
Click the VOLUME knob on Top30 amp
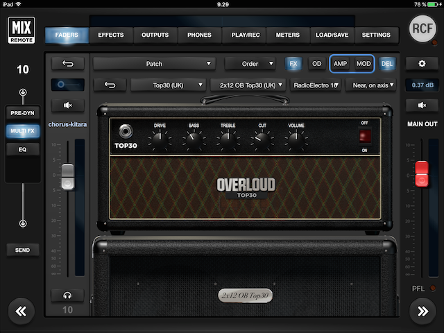(x=296, y=139)
